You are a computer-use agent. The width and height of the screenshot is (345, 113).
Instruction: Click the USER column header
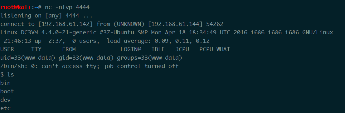click(7, 49)
